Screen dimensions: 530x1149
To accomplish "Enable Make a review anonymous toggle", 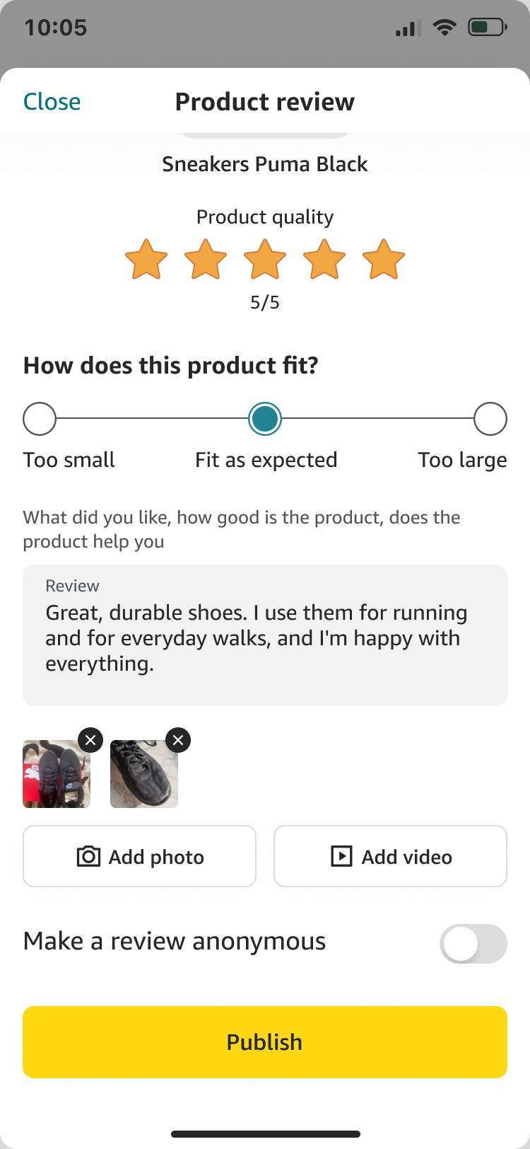I will [x=473, y=944].
